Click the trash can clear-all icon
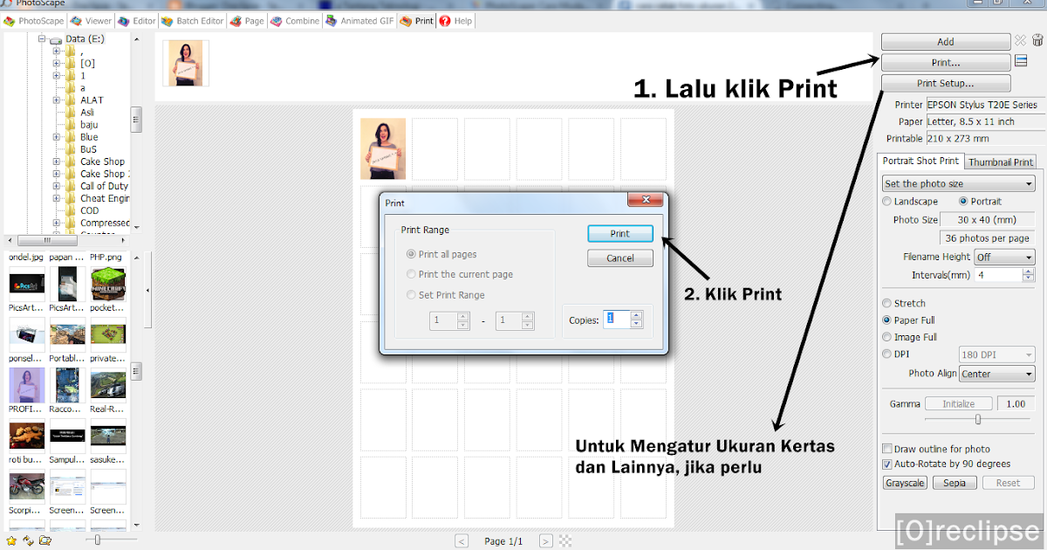The image size is (1047, 550). (1037, 40)
